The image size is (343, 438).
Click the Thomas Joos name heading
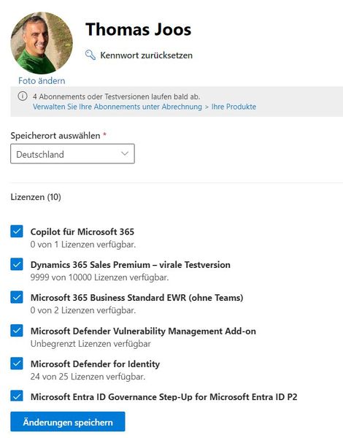[x=138, y=29]
